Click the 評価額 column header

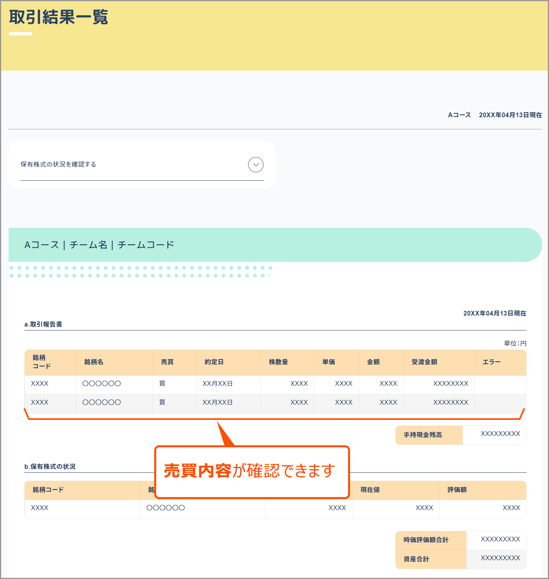(457, 490)
